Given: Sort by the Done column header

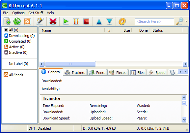Looking at the screenshot, I should point(141,30).
